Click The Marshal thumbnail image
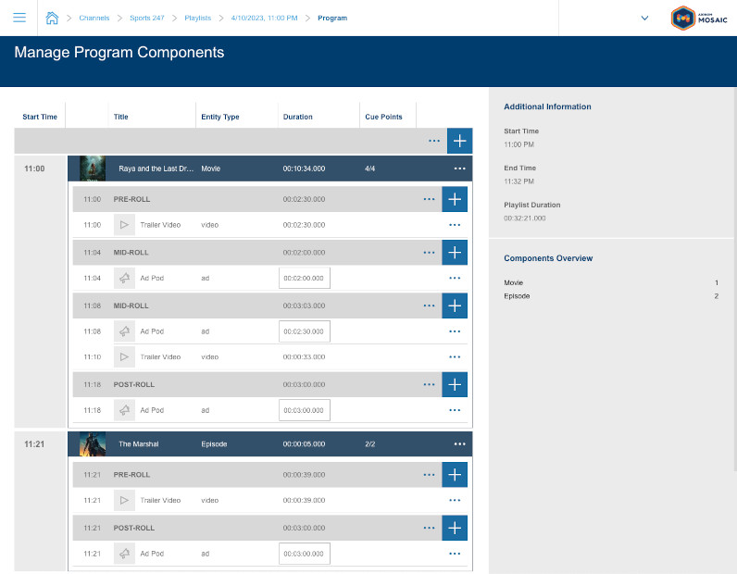Viewport: 737px width, 574px height. 93,444
